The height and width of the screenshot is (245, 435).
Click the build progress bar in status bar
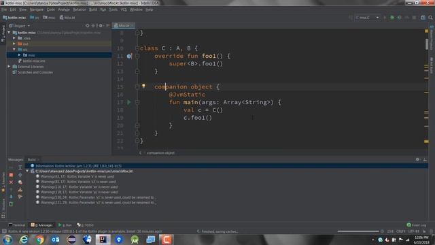click(x=358, y=231)
